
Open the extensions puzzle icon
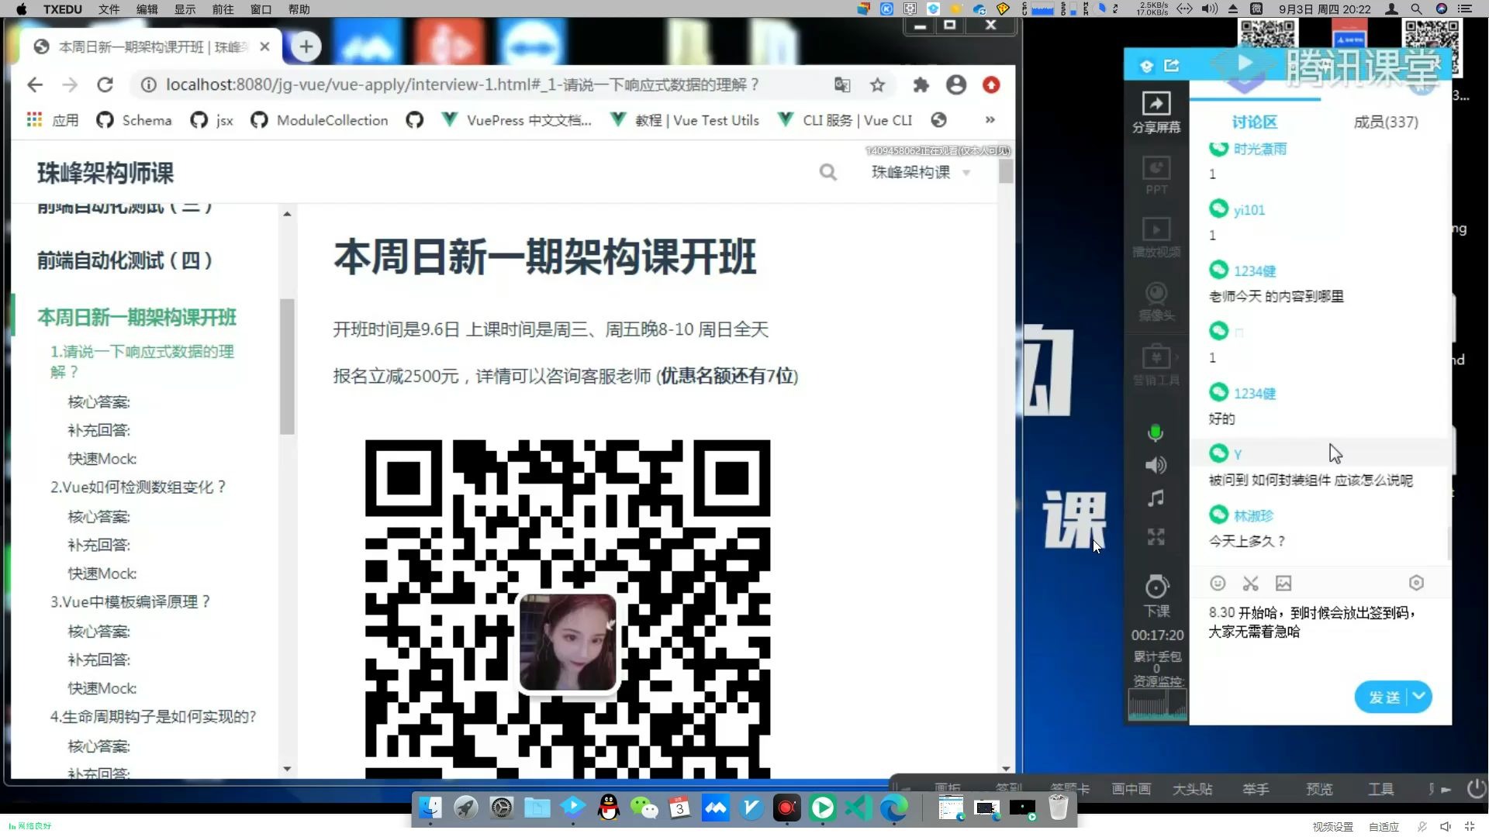pyautogui.click(x=921, y=84)
